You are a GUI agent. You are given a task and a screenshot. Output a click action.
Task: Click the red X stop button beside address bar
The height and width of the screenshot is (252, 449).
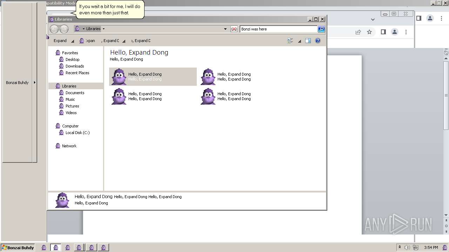point(234,29)
